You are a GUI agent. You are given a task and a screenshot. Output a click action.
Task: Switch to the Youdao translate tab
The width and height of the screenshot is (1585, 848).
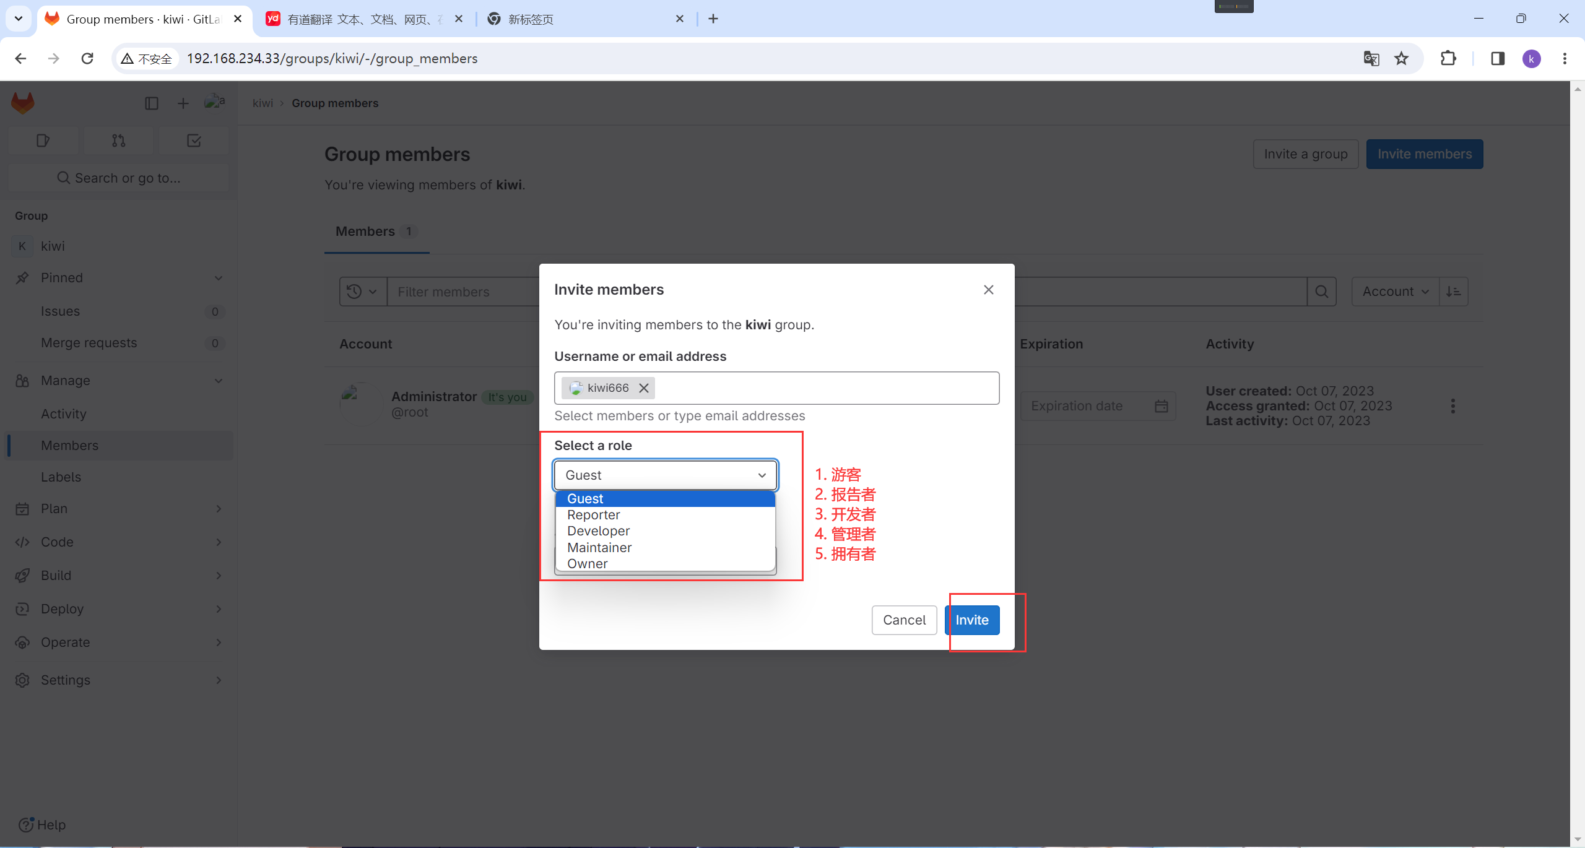click(365, 19)
